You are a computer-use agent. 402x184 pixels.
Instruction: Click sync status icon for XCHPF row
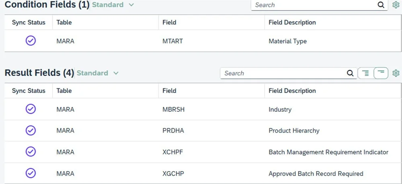coord(31,152)
